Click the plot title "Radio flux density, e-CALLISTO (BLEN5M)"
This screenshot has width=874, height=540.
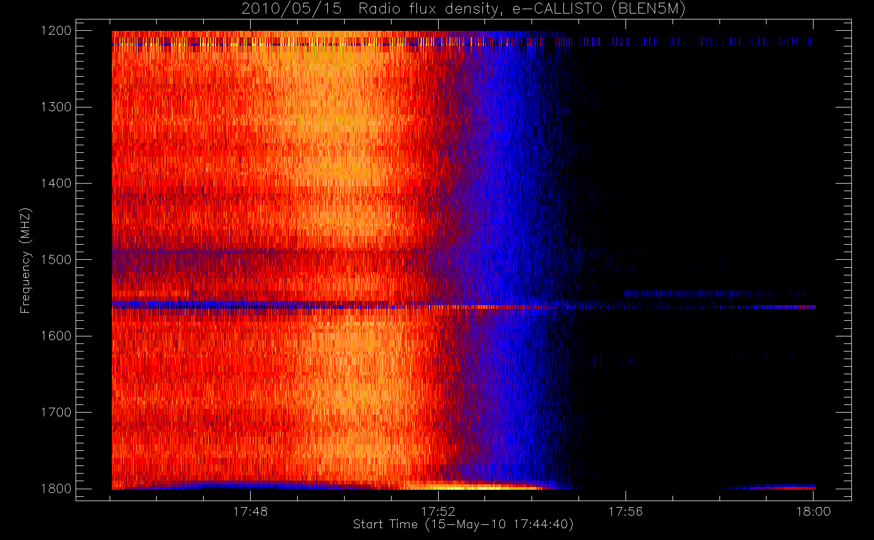tap(522, 9)
